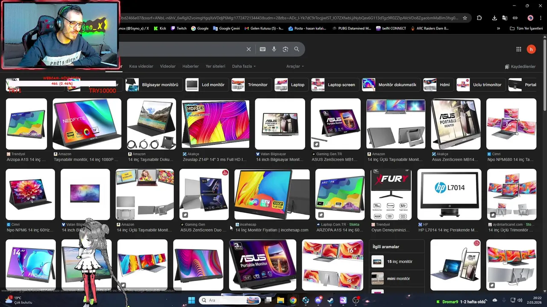Open the HP L7014 monitor image
The image size is (547, 307).
tap(449, 194)
